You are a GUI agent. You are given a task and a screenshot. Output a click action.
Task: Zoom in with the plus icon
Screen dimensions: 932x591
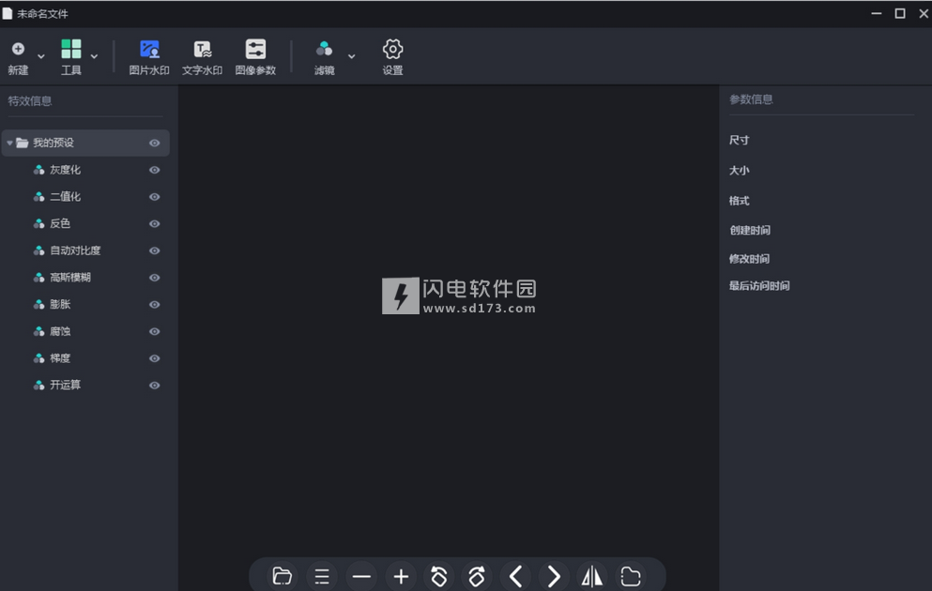pos(401,576)
